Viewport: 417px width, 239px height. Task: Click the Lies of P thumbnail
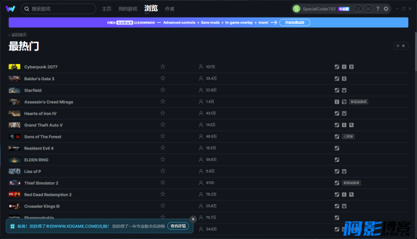[x=15, y=171]
